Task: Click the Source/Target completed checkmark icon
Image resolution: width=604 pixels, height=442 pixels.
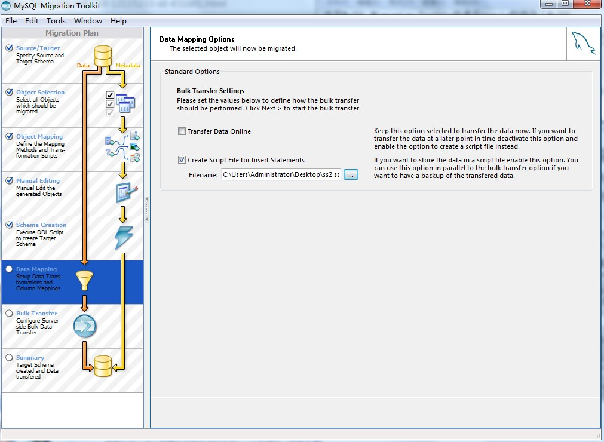Action: (9, 48)
